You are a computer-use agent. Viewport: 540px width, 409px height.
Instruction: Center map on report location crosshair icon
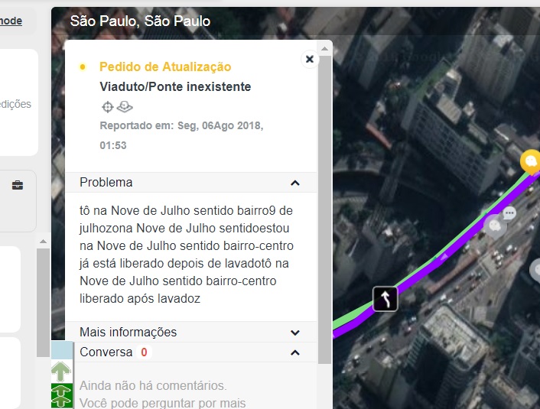[107, 107]
